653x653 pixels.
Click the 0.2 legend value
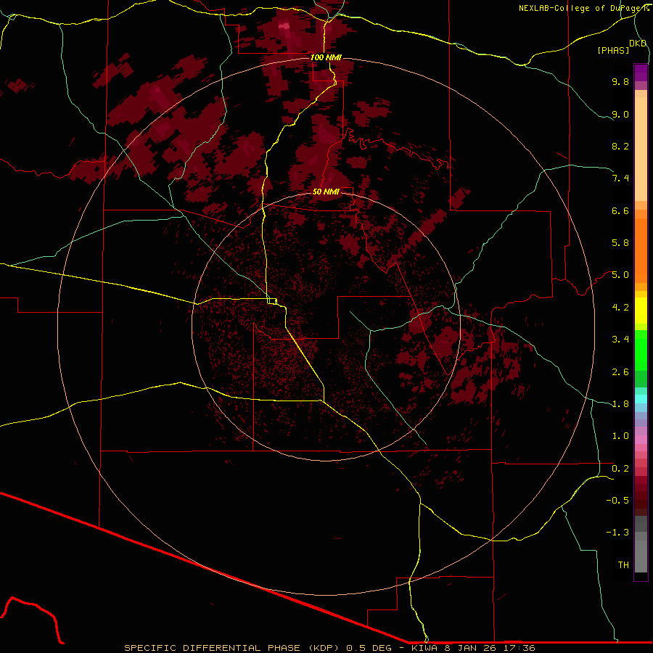pyautogui.click(x=620, y=469)
